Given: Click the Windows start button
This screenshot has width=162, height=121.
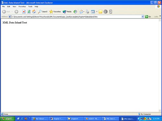Looking at the screenshot, I should (7, 119).
